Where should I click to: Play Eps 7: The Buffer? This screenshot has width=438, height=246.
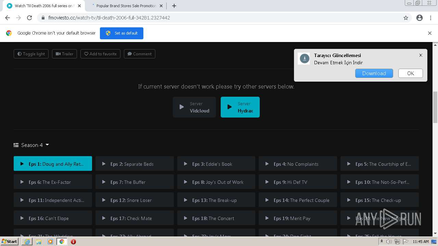(x=134, y=182)
